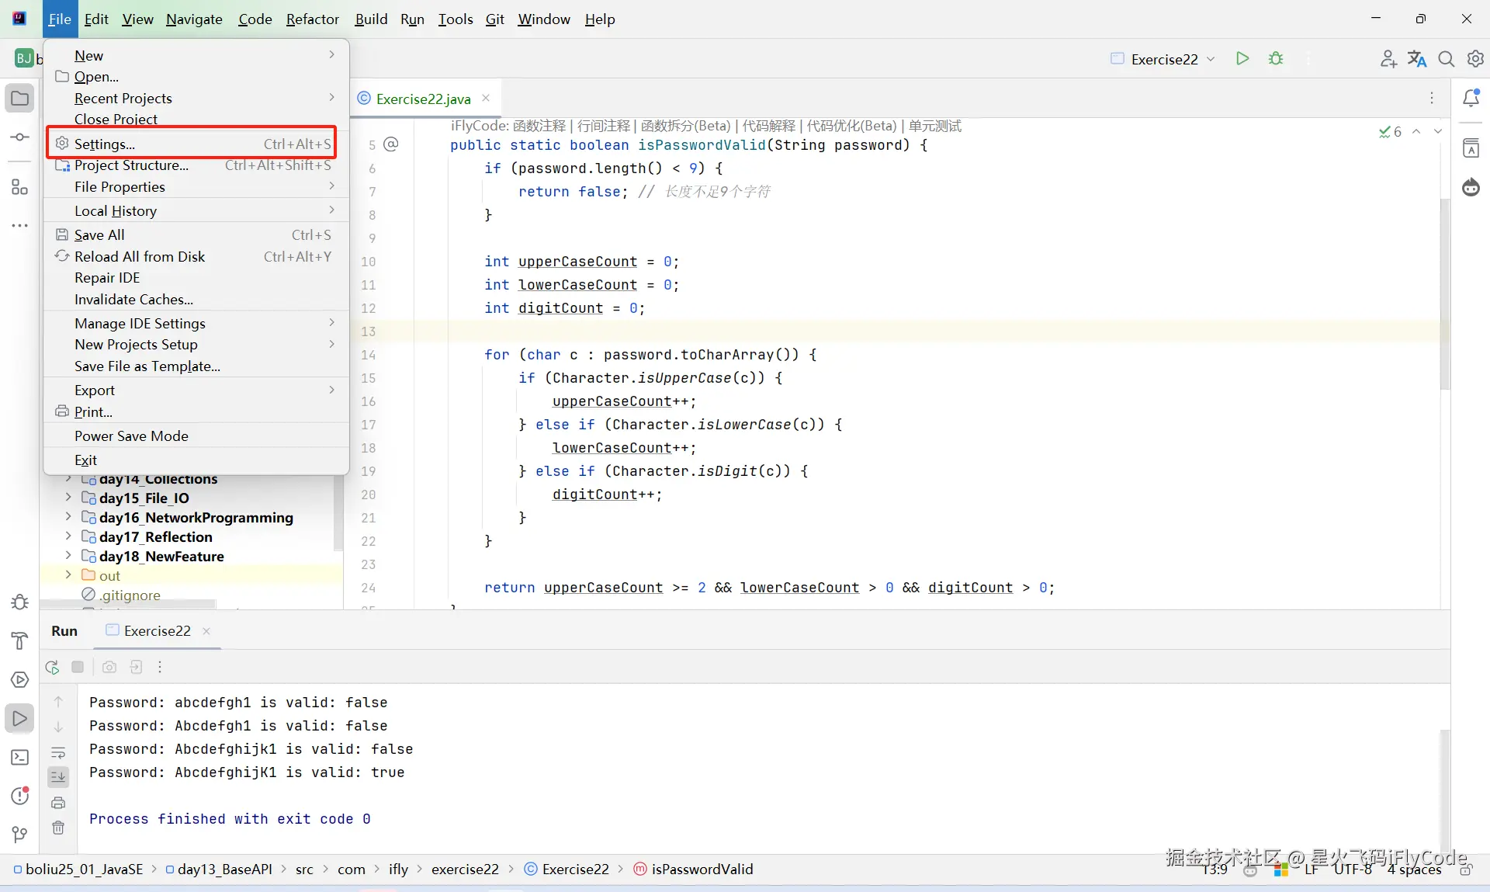
Task: Click the green Run button in toolbar
Action: (1242, 59)
